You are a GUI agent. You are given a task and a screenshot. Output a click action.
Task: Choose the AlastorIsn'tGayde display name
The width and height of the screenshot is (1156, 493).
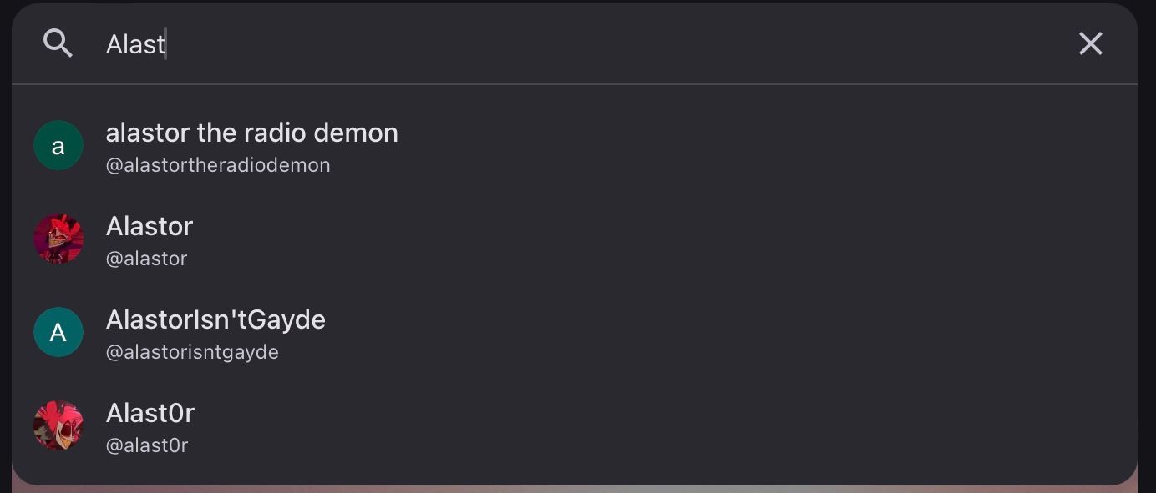click(x=215, y=319)
